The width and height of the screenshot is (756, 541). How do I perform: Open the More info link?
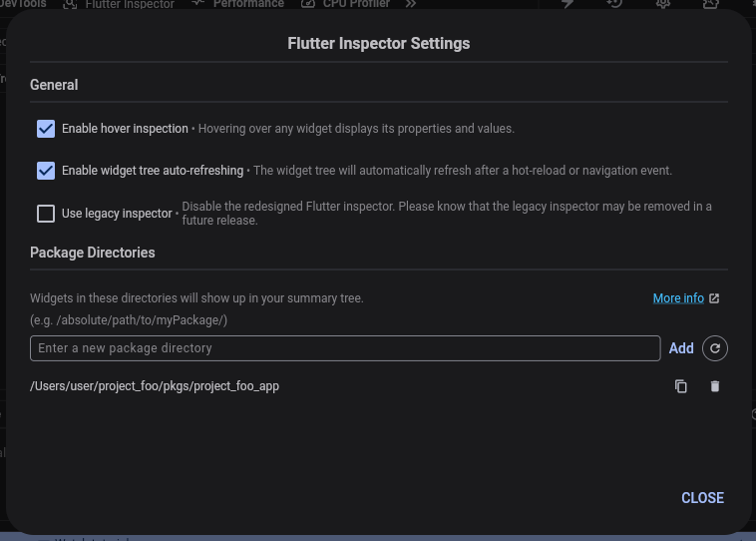click(x=678, y=298)
